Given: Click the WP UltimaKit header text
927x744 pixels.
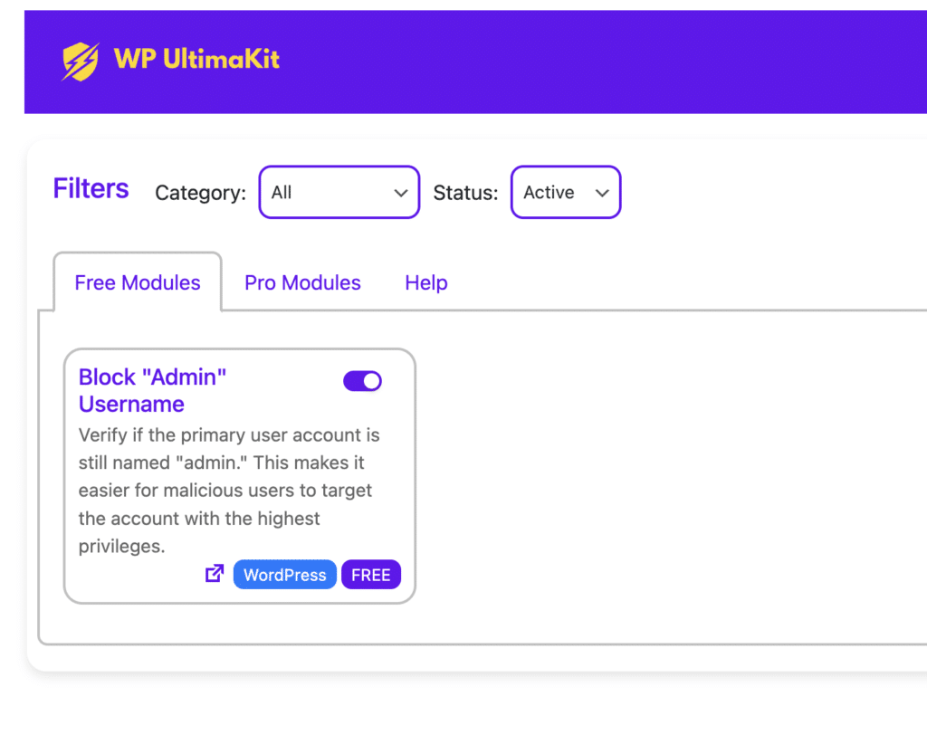Looking at the screenshot, I should click(196, 59).
